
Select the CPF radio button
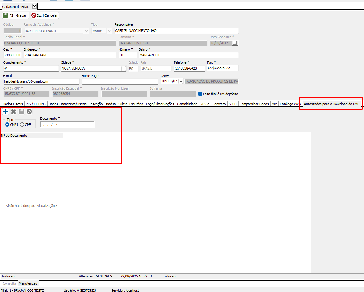[x=22, y=125]
